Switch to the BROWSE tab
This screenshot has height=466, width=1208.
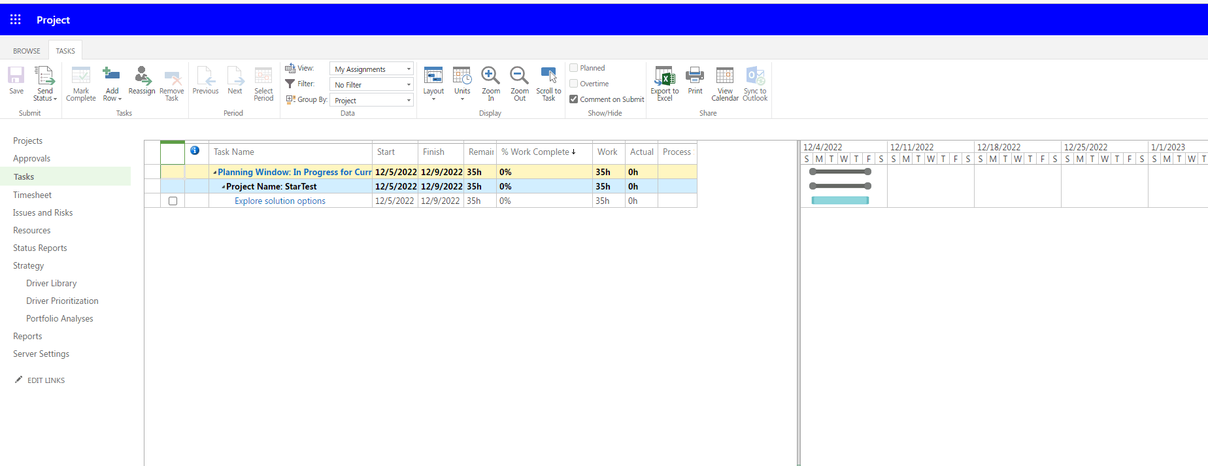[x=27, y=51]
